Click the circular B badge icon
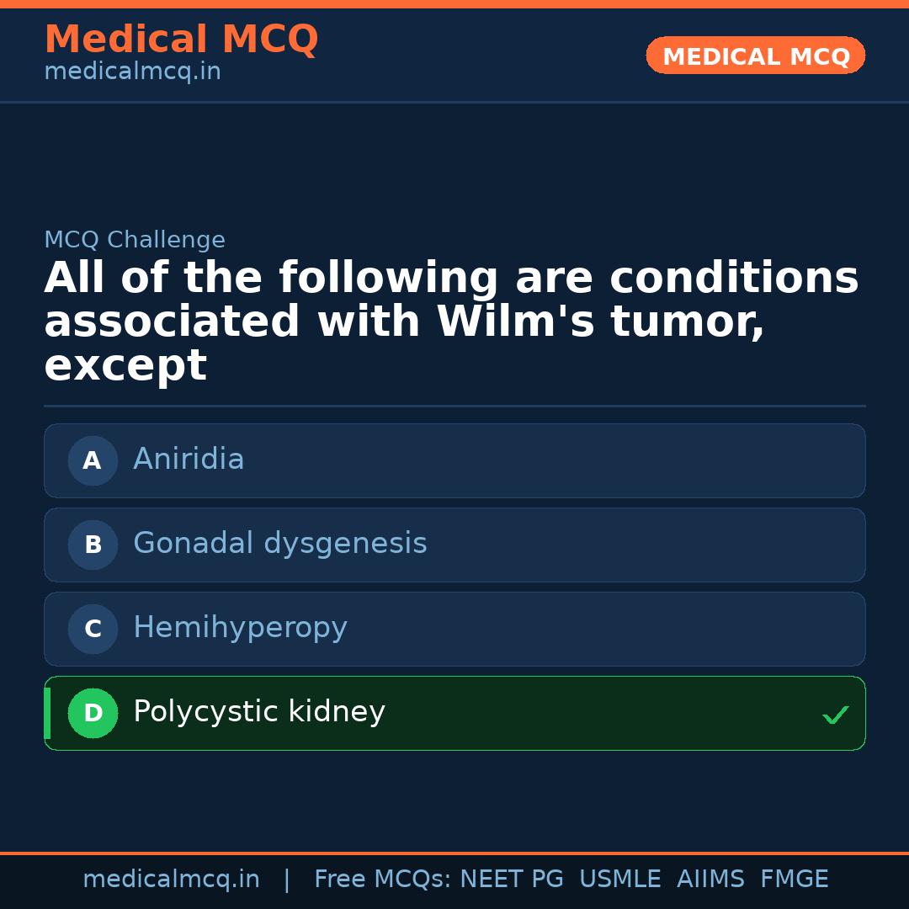 [x=93, y=545]
